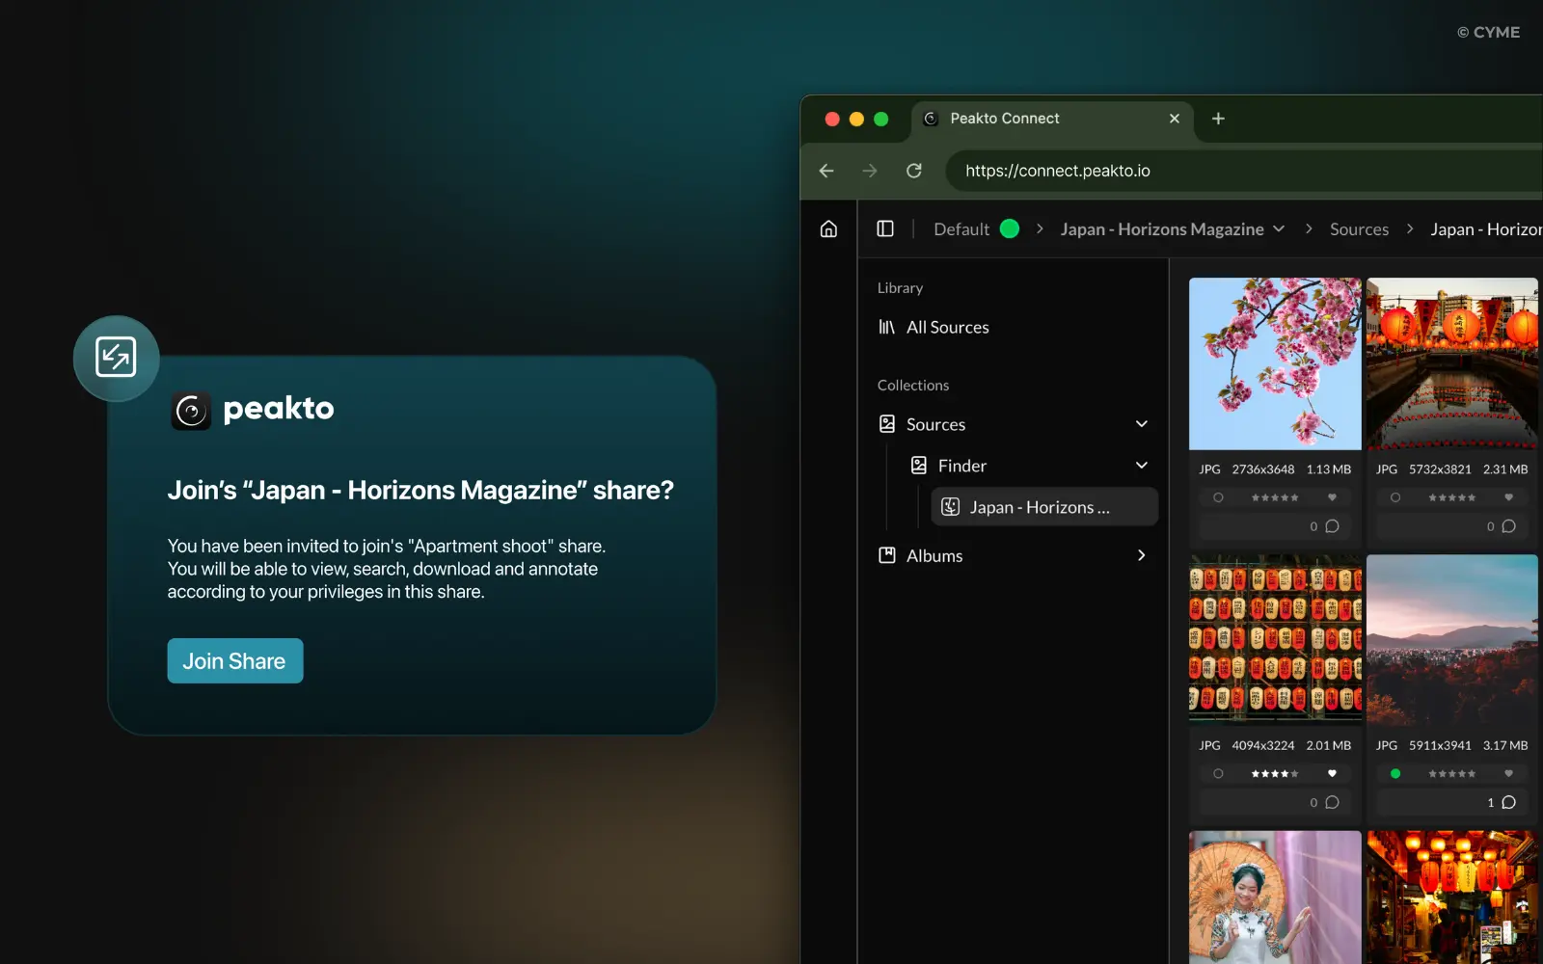1543x964 pixels.
Task: Set star rating on cherry blossom photo
Action: click(1274, 498)
